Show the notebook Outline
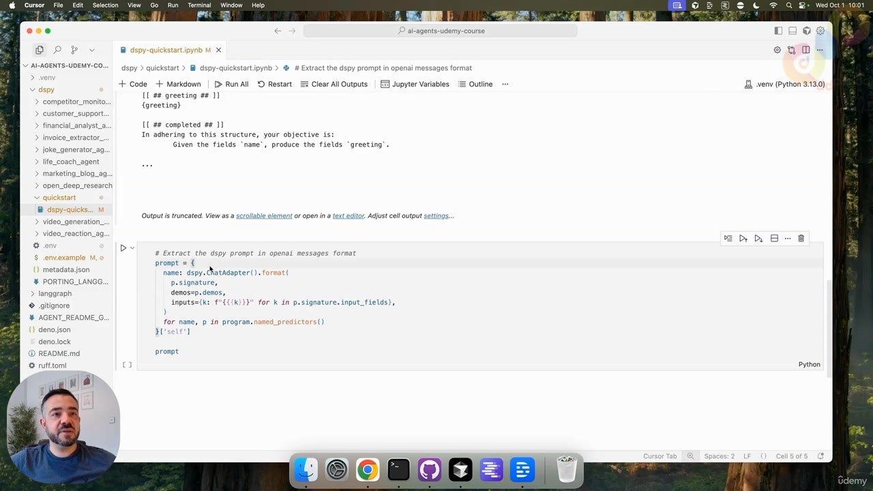This screenshot has height=491, width=873. (x=475, y=84)
